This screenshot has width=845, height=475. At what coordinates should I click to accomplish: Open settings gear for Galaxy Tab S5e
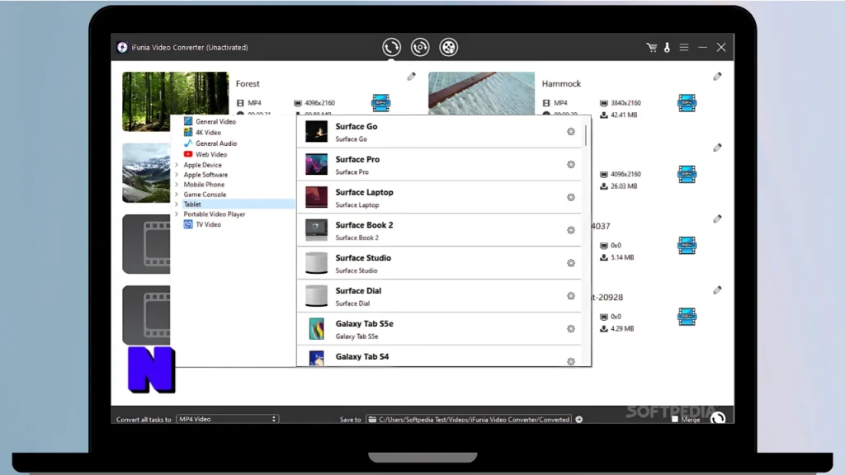(x=571, y=328)
